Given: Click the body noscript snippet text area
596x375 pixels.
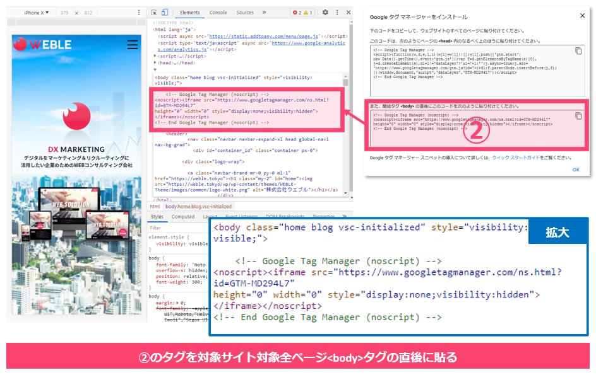Looking at the screenshot, I should 477,129.
